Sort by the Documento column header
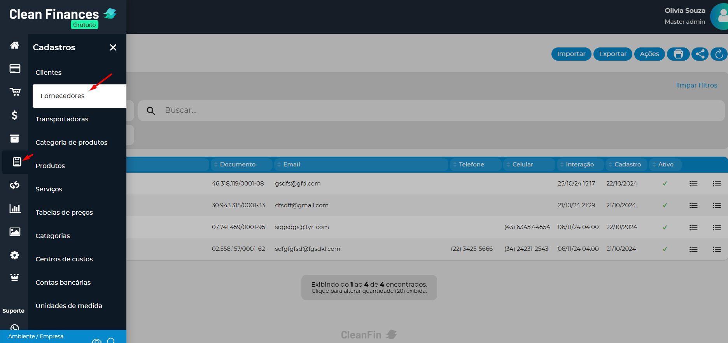 (238, 164)
